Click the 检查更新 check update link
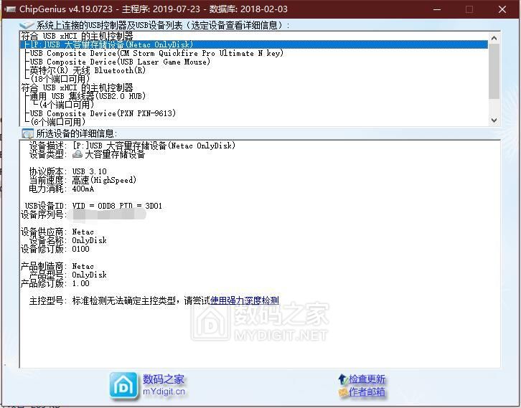 (367, 379)
